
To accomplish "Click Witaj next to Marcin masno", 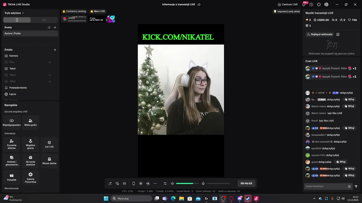I will point(349,106).
